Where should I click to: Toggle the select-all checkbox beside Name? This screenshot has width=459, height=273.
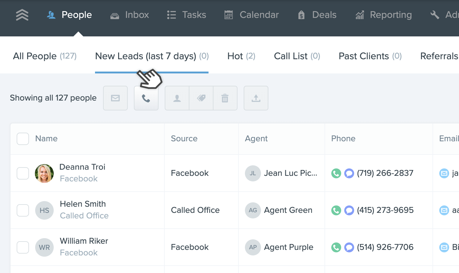(23, 139)
